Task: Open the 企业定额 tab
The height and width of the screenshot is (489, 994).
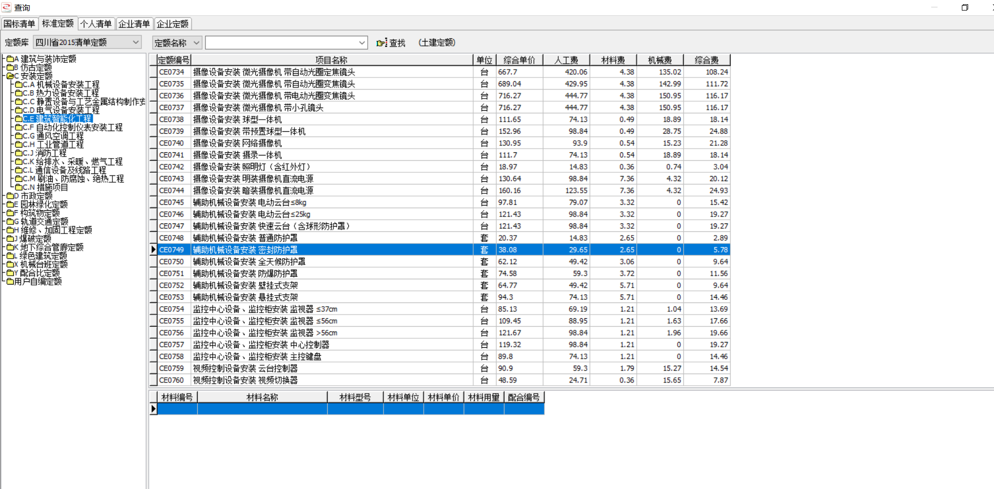Action: (x=173, y=24)
